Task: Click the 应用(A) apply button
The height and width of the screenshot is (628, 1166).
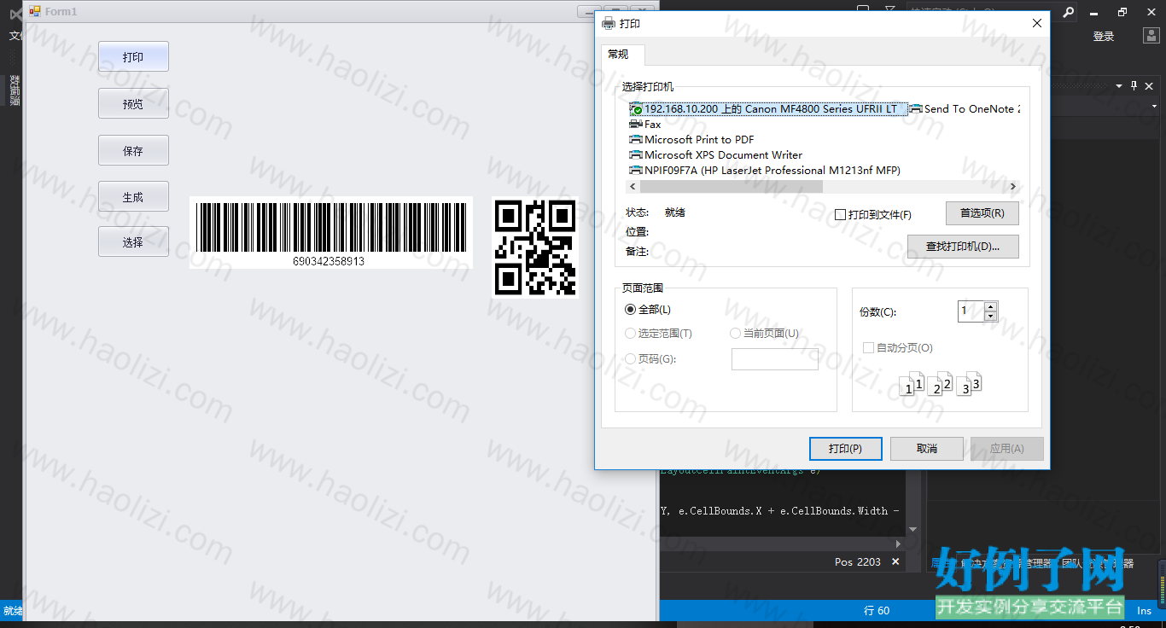Action: click(x=1007, y=449)
